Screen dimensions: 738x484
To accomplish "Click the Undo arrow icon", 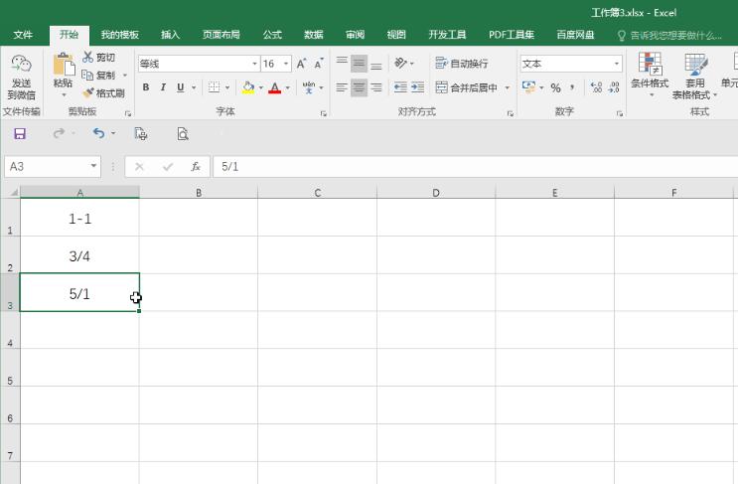I will click(98, 133).
